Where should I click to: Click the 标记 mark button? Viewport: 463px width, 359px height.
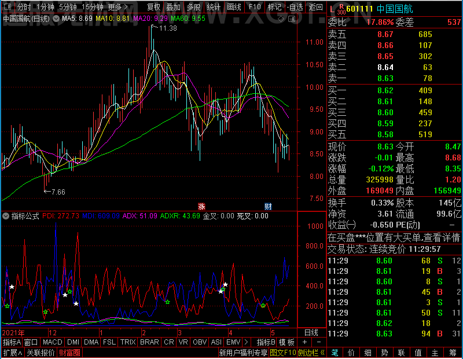tap(274, 7)
